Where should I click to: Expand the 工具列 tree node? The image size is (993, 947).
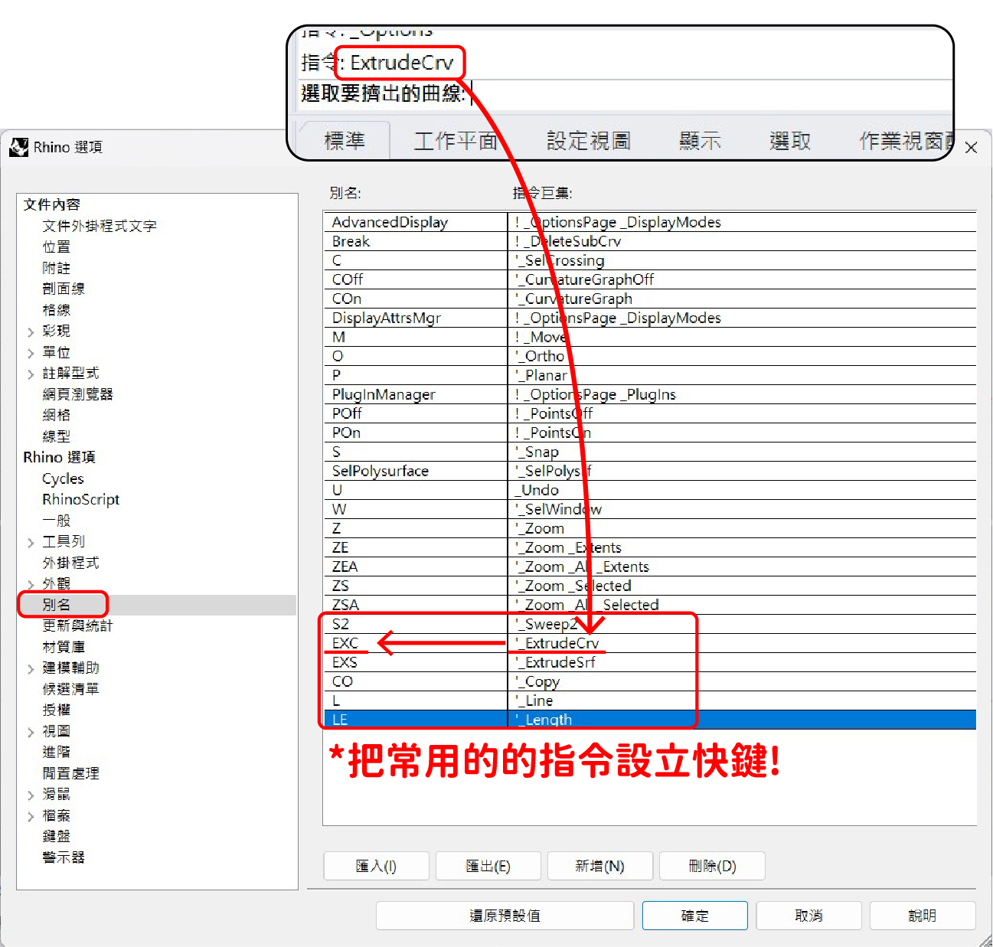pos(31,542)
